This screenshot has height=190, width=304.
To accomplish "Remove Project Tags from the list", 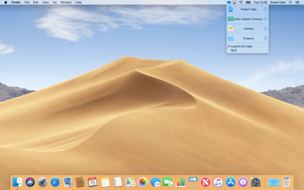I will 265,9.
